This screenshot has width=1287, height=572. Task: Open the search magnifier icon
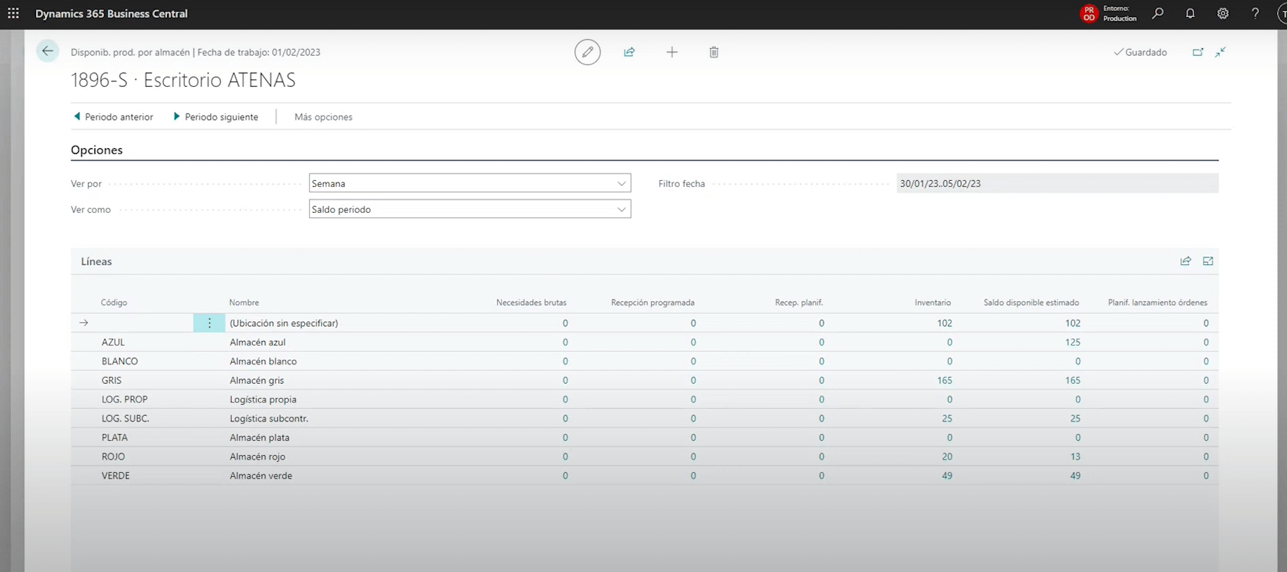pyautogui.click(x=1158, y=14)
